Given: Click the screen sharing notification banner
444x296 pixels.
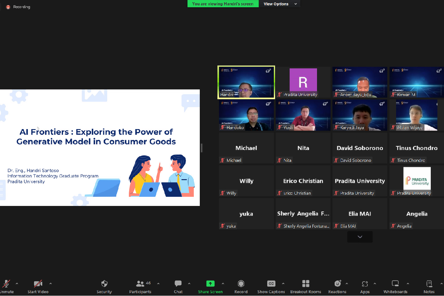Looking at the screenshot, I should coord(223,4).
